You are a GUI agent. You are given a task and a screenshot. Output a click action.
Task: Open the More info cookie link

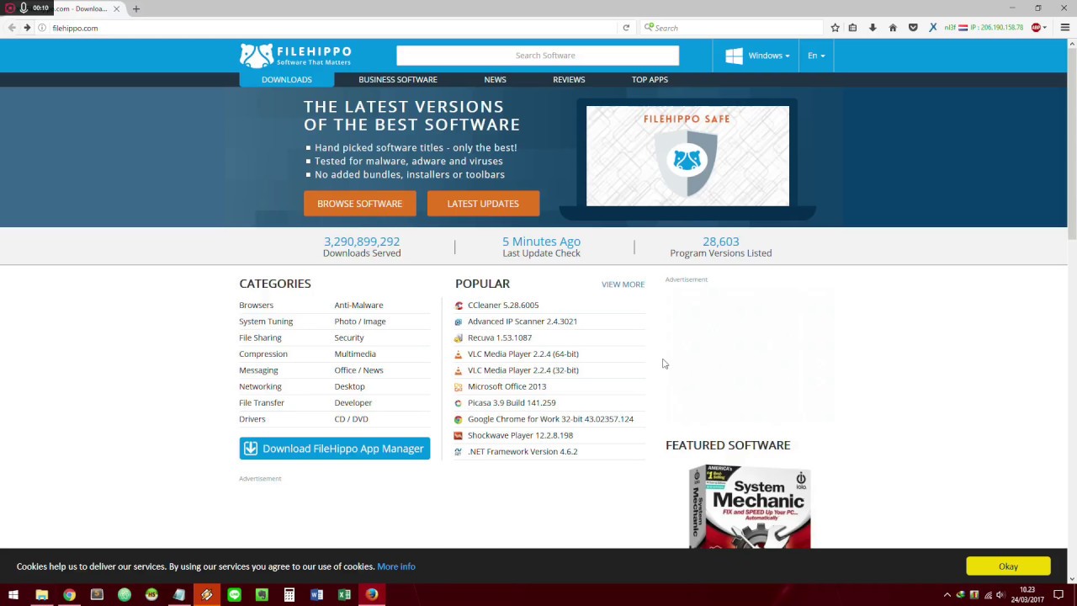[396, 566]
